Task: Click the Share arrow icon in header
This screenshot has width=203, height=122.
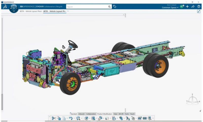Action: coord(193,7)
